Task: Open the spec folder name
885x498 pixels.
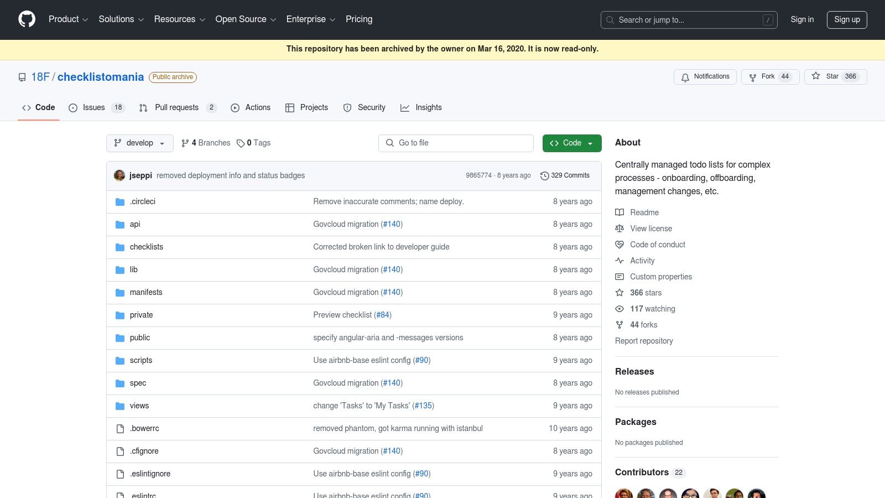Action: [138, 383]
